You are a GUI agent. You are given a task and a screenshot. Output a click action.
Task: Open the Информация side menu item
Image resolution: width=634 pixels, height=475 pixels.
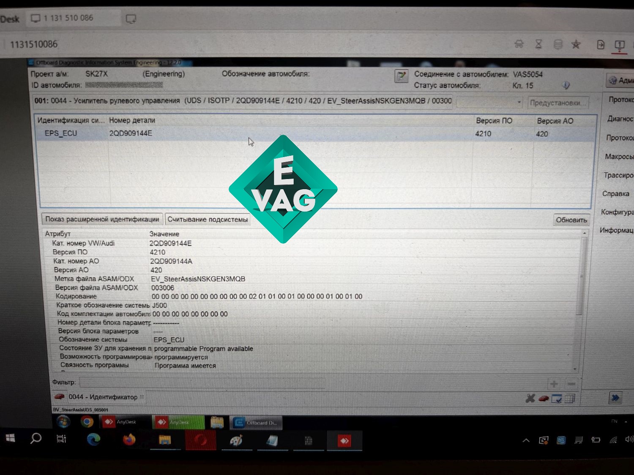point(616,230)
